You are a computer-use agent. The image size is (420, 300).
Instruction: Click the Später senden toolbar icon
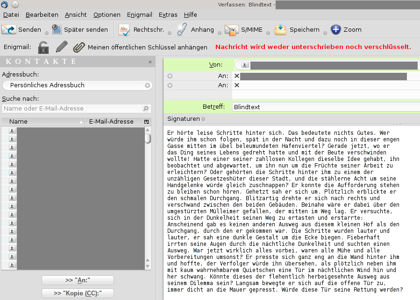tap(57, 29)
